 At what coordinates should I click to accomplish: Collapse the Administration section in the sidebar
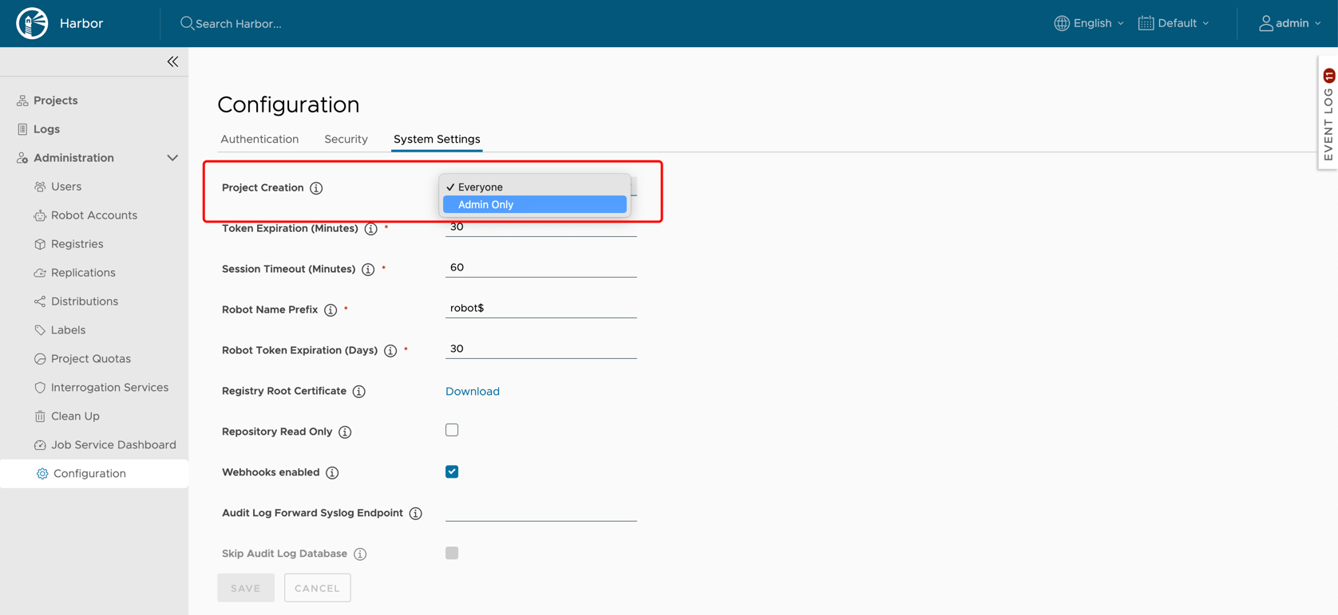(x=172, y=158)
